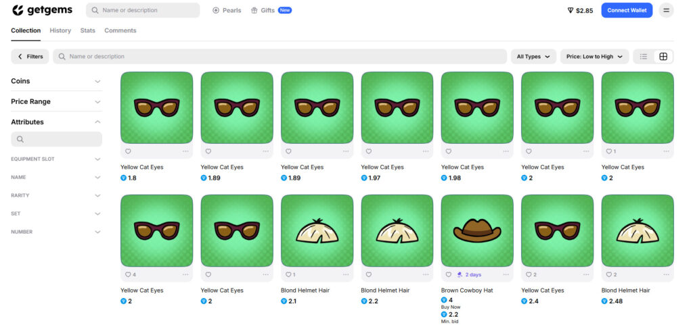Switch to list view layout

tap(644, 57)
